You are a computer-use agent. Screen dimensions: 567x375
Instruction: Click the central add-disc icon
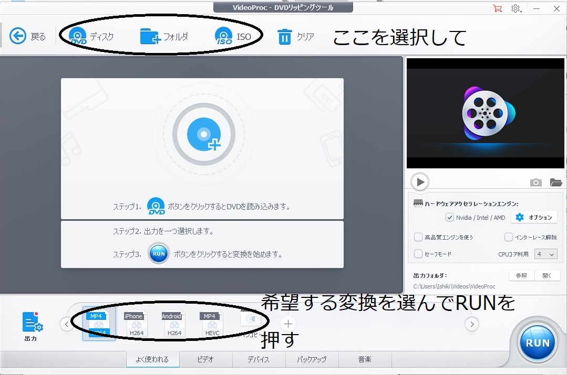tap(204, 134)
